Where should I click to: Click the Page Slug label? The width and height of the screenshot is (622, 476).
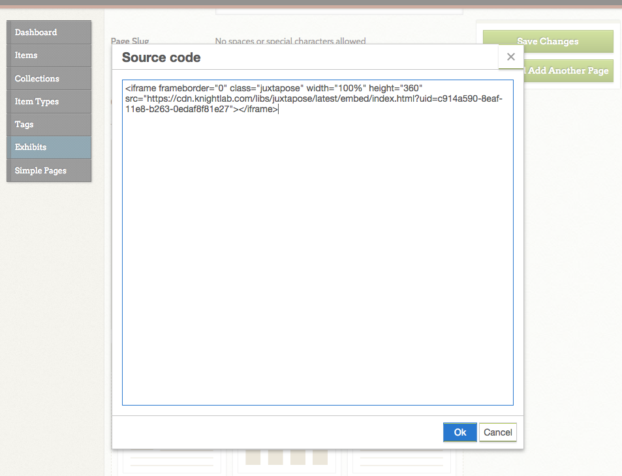(130, 41)
